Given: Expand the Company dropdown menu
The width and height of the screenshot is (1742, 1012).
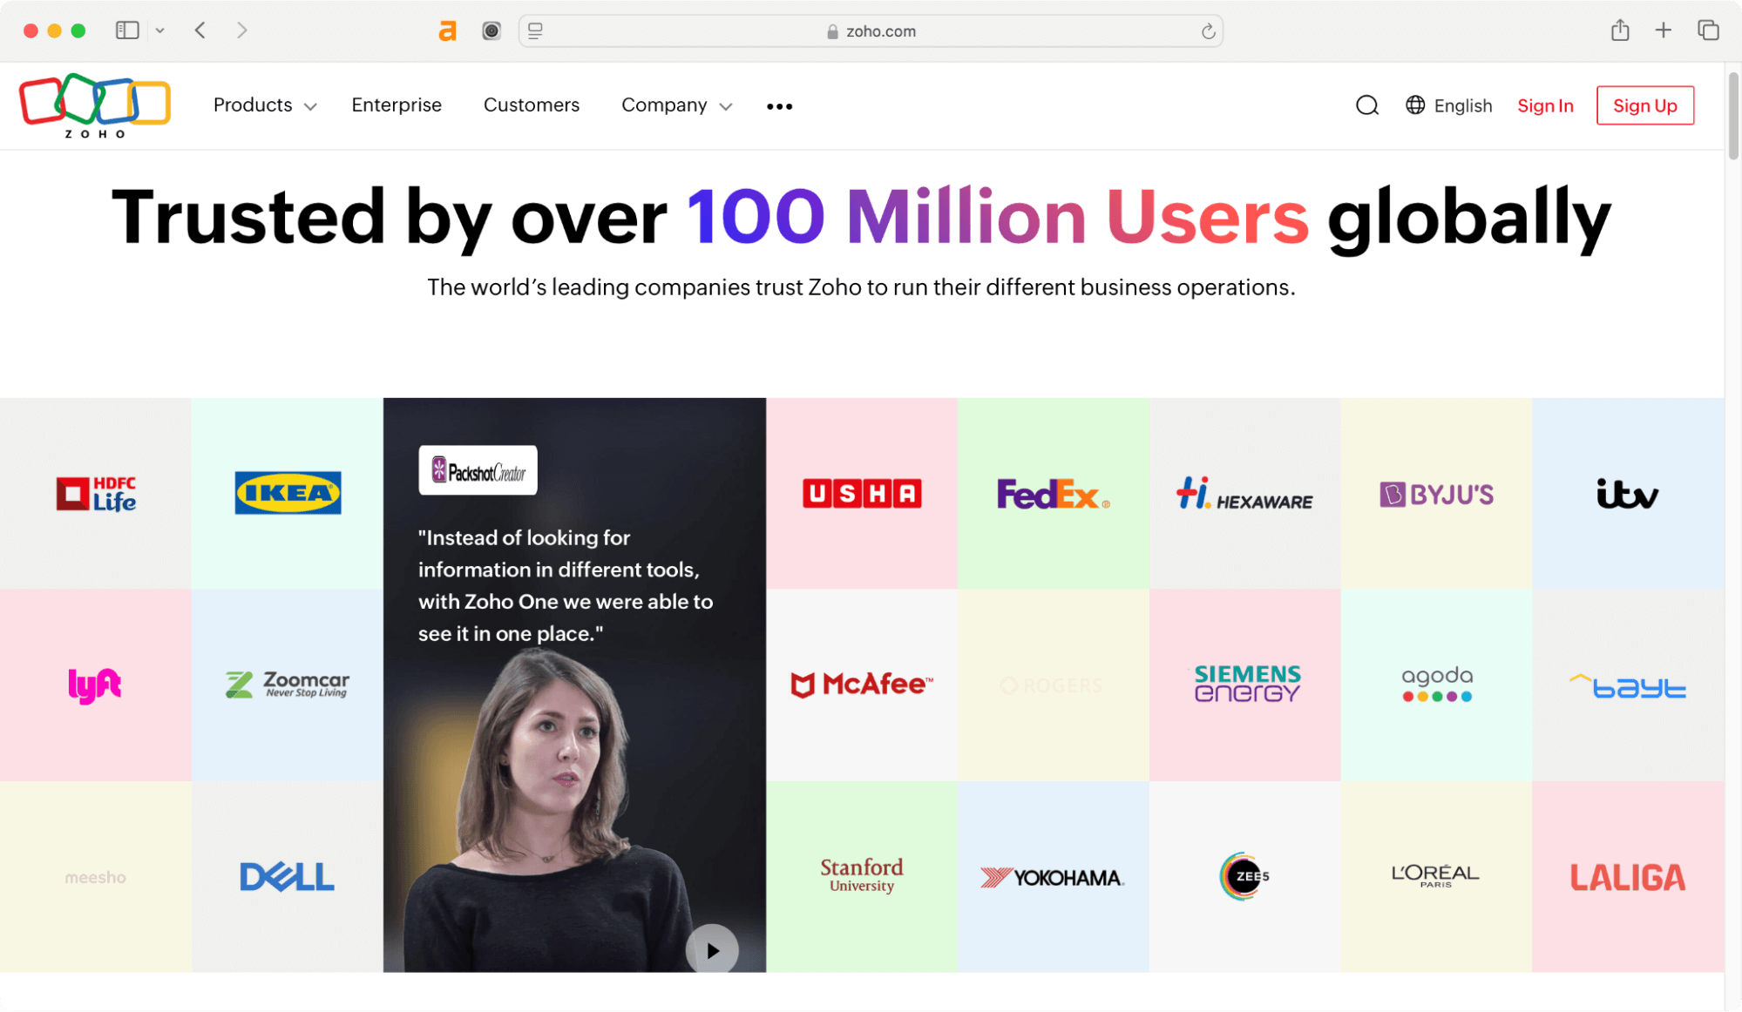Looking at the screenshot, I should pos(676,105).
